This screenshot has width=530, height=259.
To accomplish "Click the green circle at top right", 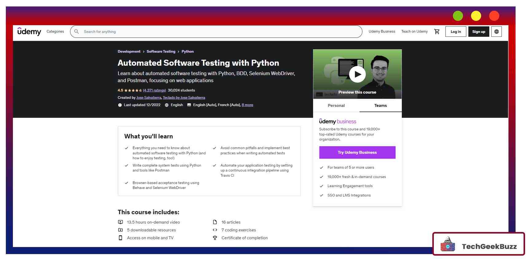I will click(x=457, y=16).
